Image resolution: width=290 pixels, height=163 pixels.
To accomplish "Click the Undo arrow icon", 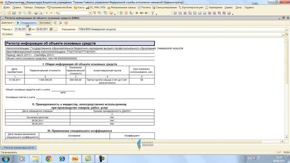I will point(47,13).
